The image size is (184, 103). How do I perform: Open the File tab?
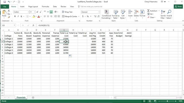5,7
